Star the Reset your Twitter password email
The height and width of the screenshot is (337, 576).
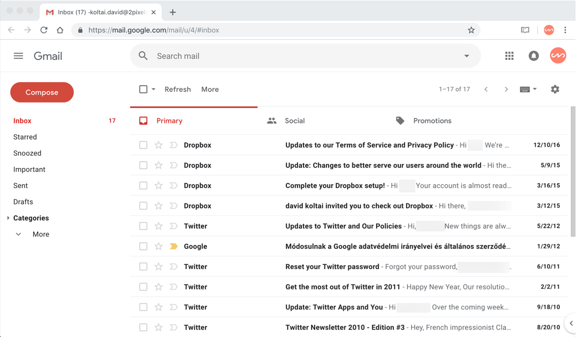click(x=158, y=266)
